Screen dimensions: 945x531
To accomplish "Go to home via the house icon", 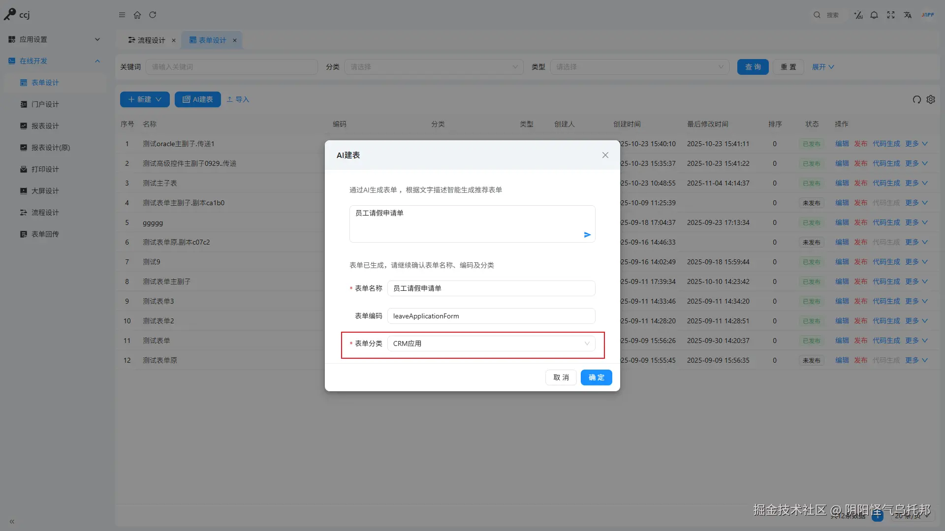I will [x=137, y=15].
